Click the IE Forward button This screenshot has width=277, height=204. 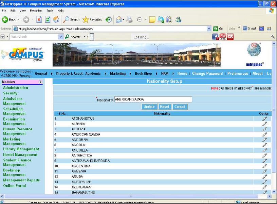tap(26, 19)
